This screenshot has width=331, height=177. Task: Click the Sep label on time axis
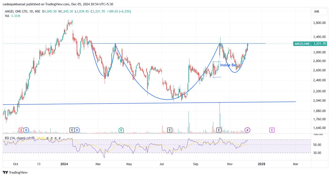point(196,164)
